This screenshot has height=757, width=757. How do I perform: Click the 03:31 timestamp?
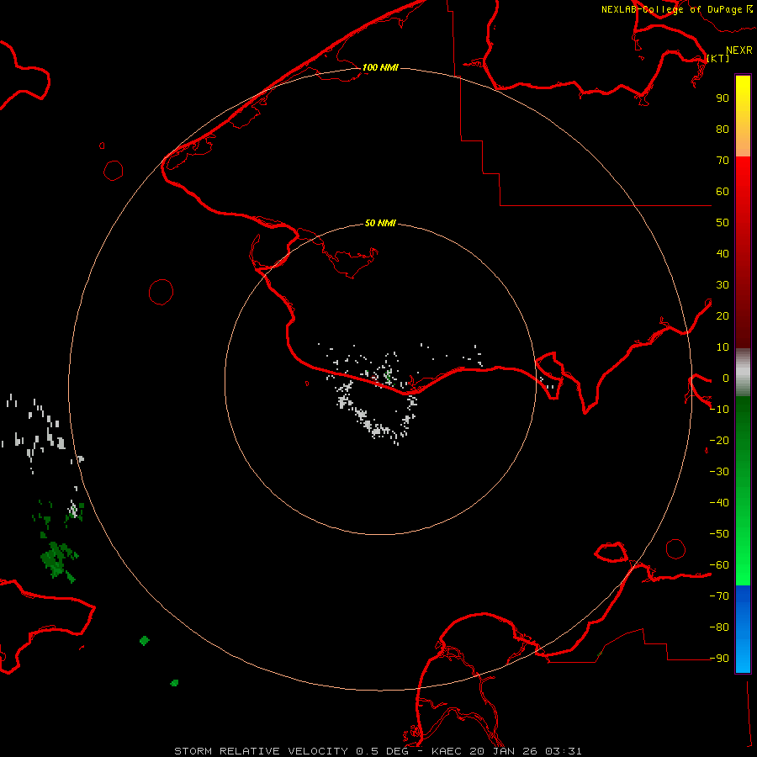tap(564, 751)
